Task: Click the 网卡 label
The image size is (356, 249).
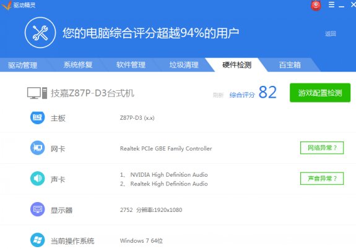Action: [58, 149]
